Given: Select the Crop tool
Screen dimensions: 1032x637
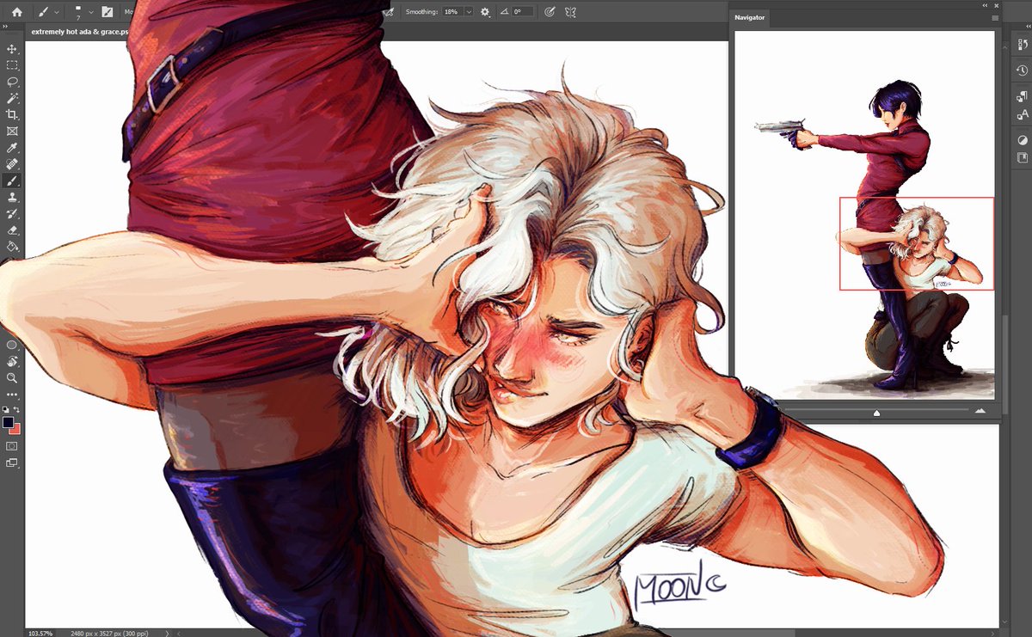Looking at the screenshot, I should (12, 114).
